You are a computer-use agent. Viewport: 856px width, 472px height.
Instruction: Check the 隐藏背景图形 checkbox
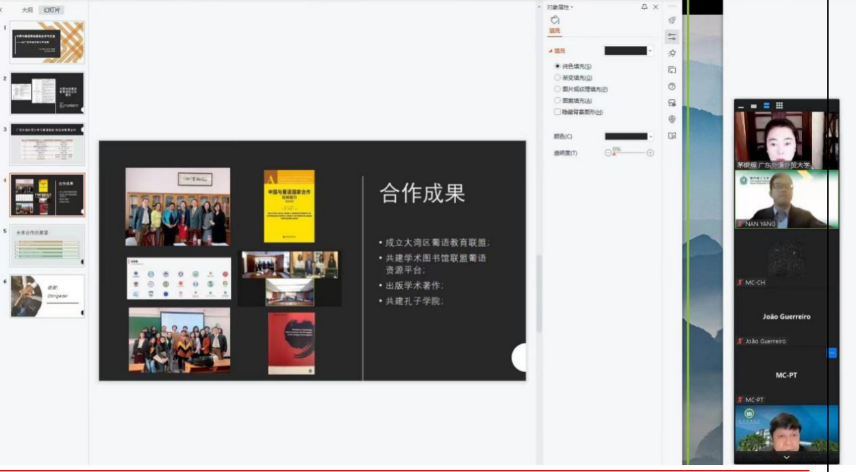pos(557,112)
